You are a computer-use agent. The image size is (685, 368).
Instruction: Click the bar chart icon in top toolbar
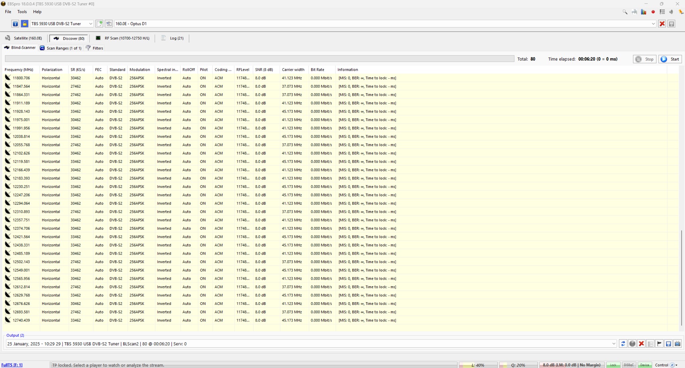tap(644, 12)
